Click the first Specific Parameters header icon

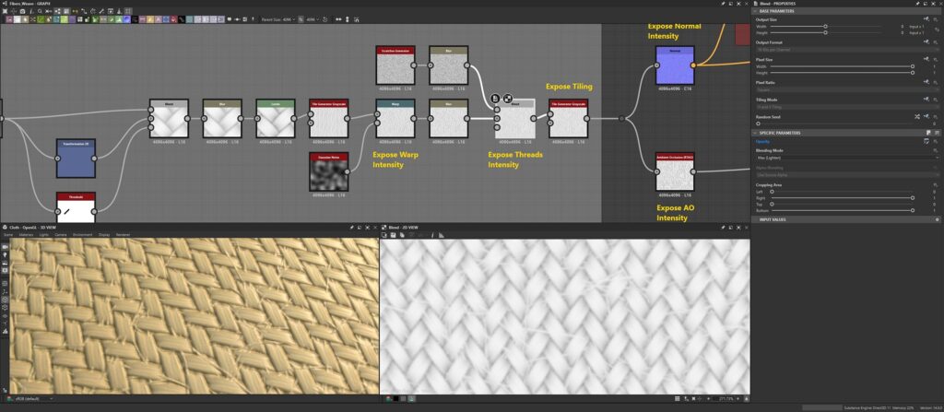tap(927, 133)
